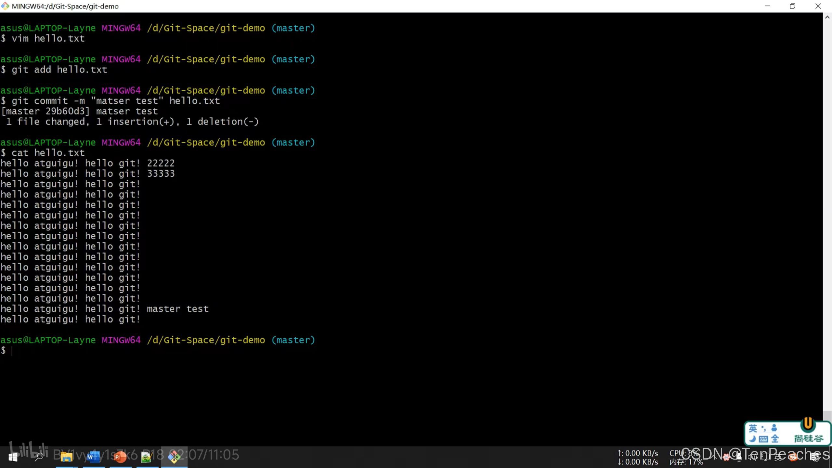Toggle the 英 language mode in IME bar
Screen dimensions: 832x468
(753, 428)
